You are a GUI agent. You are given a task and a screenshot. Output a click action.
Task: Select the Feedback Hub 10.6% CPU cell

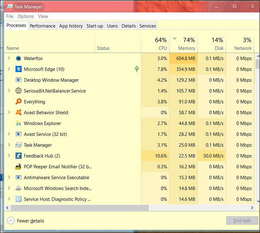tap(155, 156)
